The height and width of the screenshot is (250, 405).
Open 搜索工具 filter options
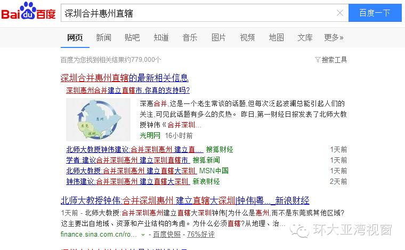[x=331, y=60]
